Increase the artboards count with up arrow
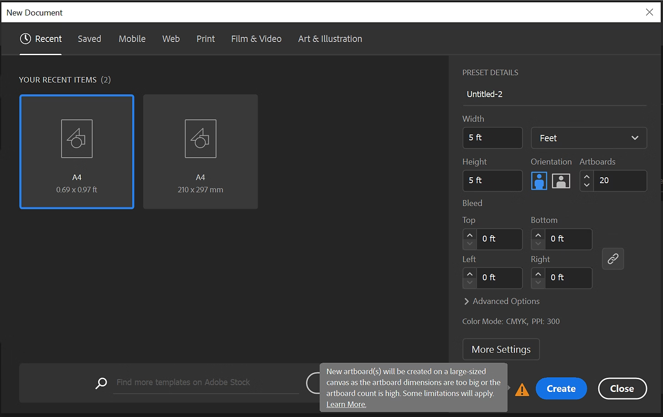663x417 pixels. 587,176
